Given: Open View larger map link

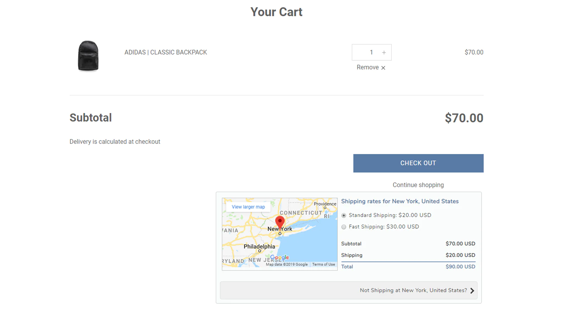Looking at the screenshot, I should pyautogui.click(x=248, y=207).
